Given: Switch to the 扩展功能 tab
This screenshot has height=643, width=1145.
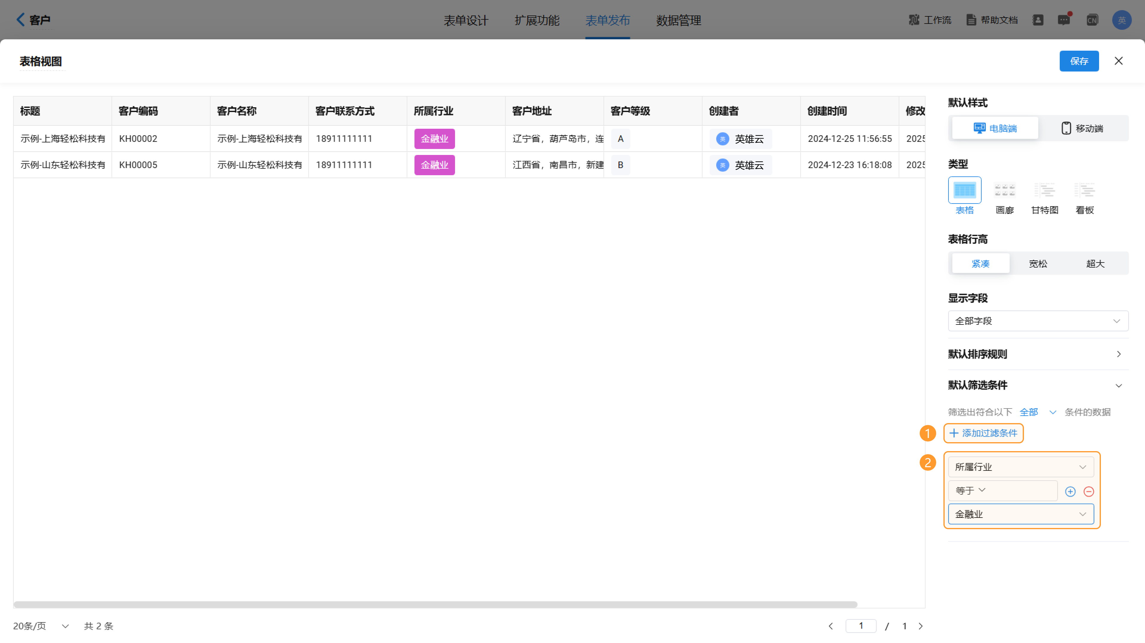Looking at the screenshot, I should tap(537, 20).
